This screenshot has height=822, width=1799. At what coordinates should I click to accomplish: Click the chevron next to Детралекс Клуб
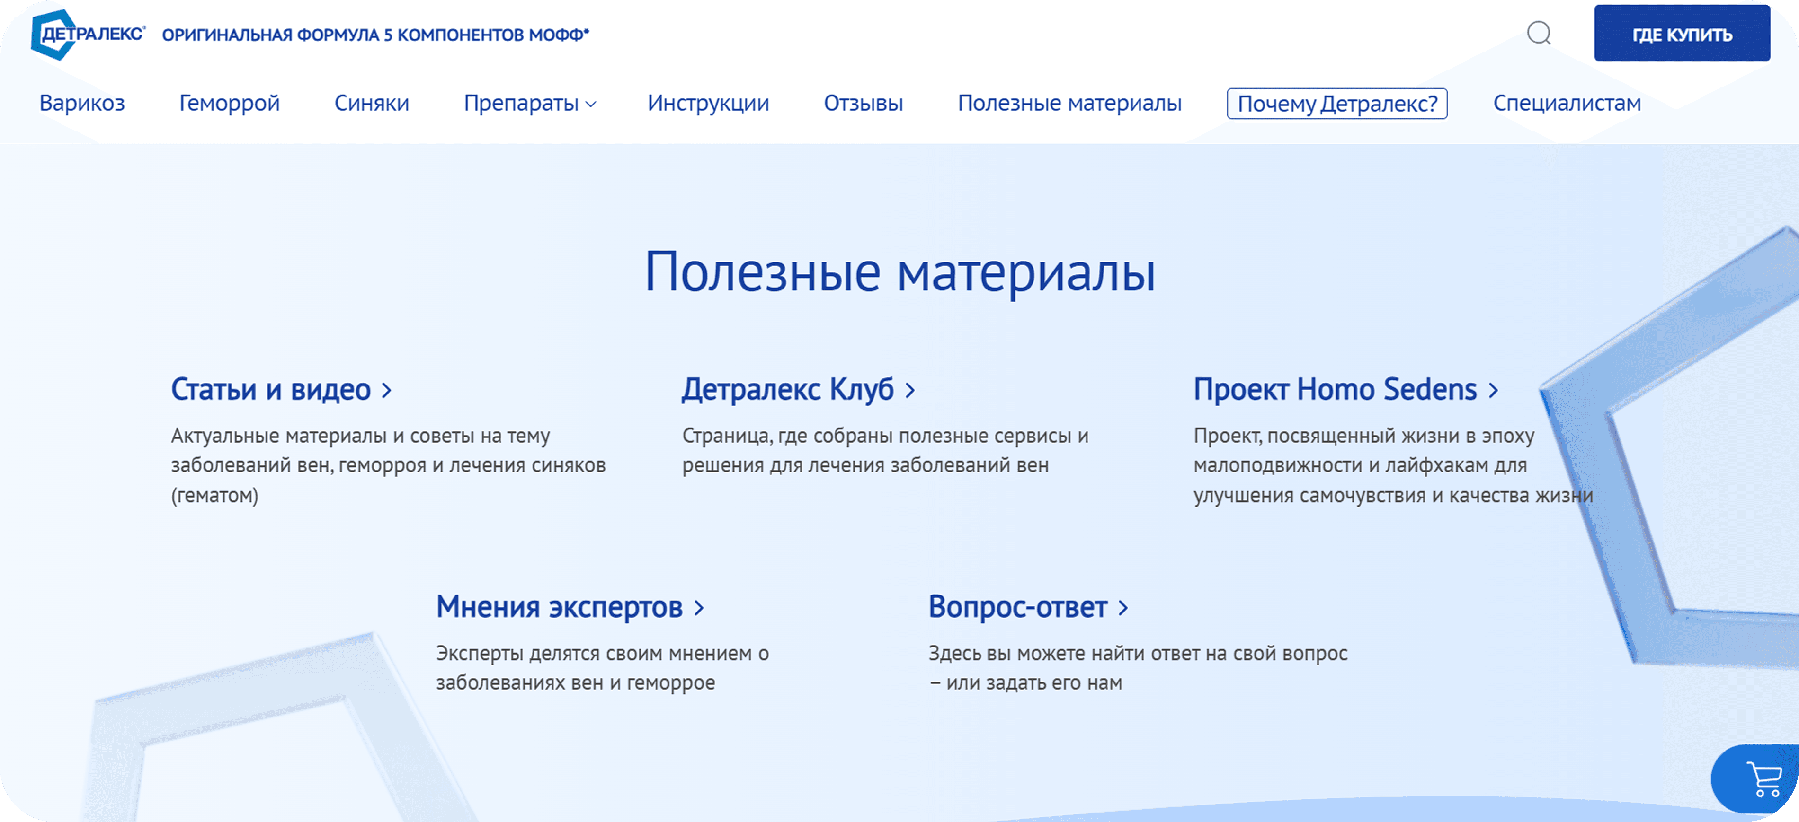[910, 390]
